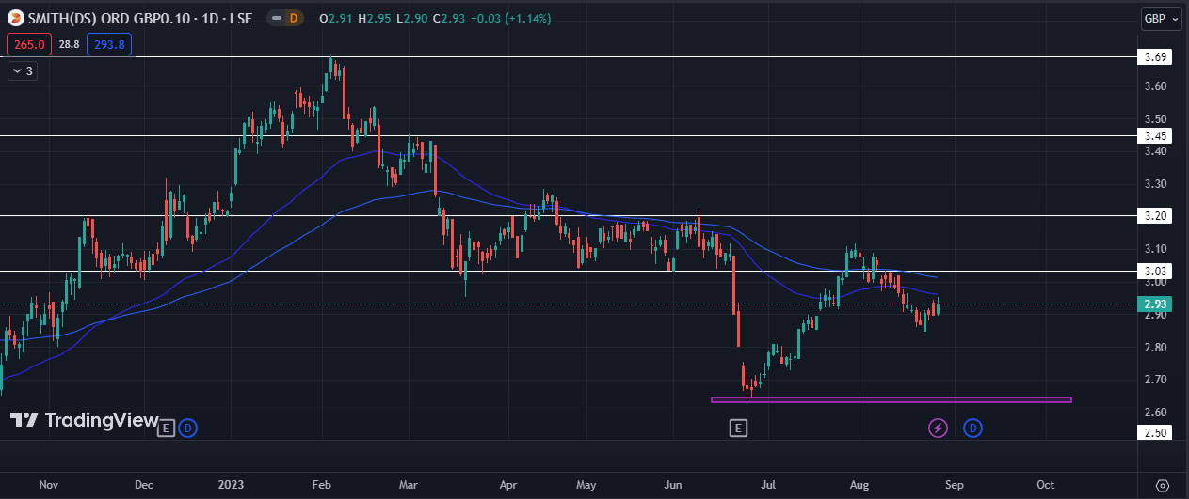Open the GBP currency dropdown
1189x499 pixels.
coord(1163,19)
